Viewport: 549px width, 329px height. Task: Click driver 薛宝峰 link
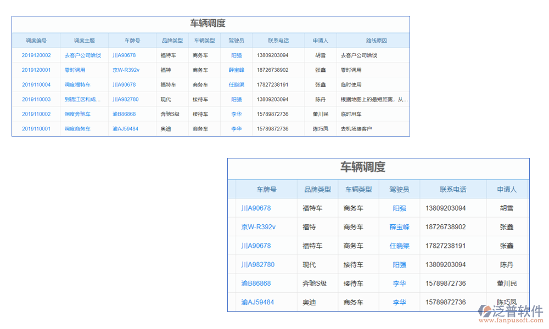click(237, 70)
